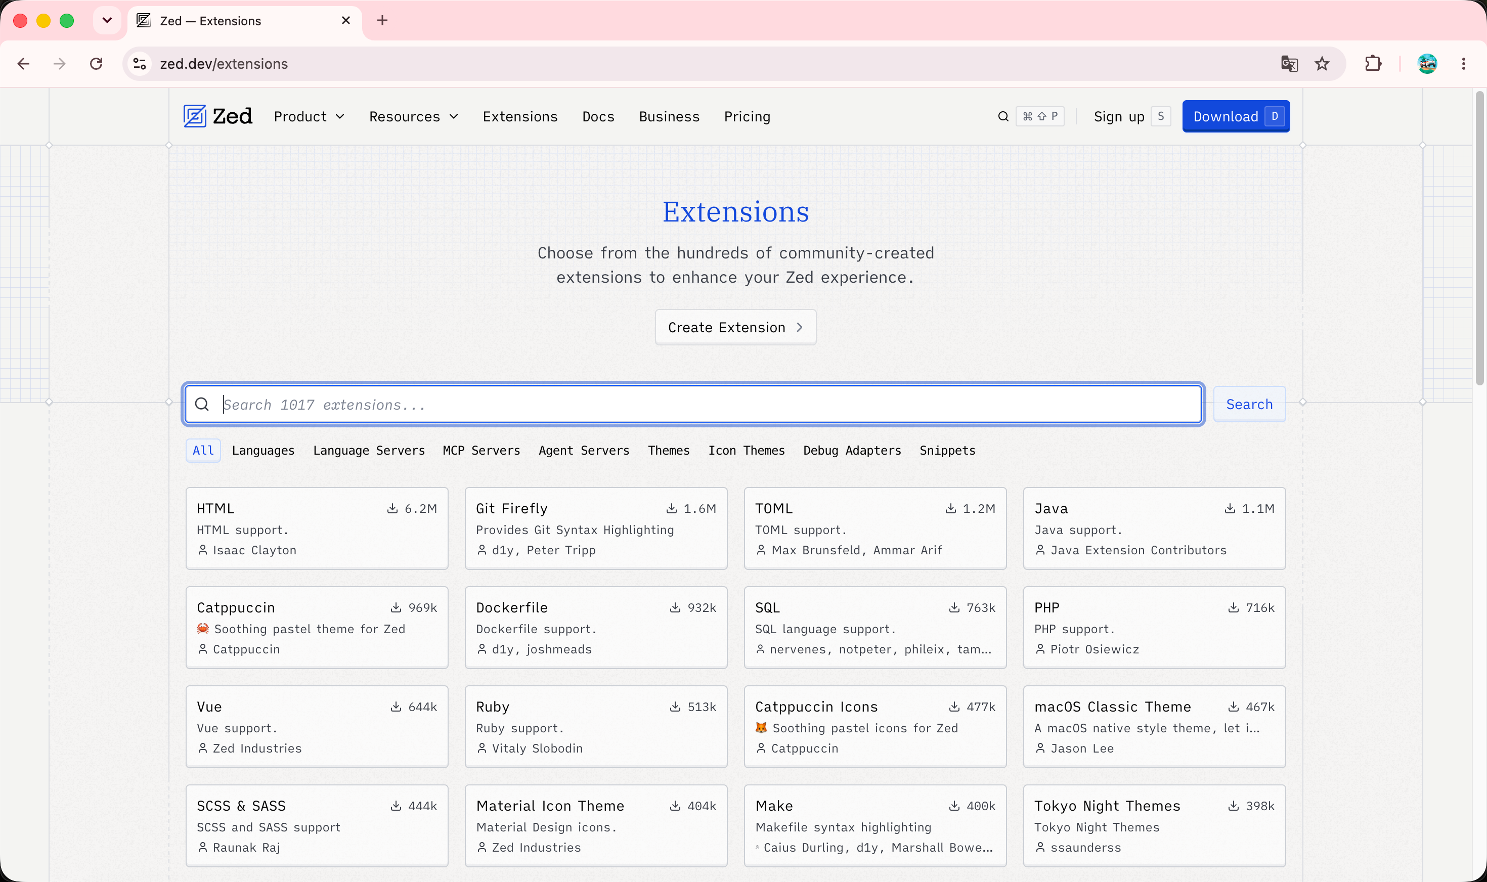Show Agent Servers extensions
Screen dimensions: 1487x882
[584, 450]
